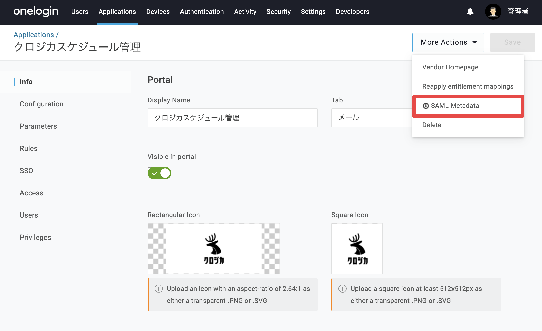Expand the More Actions dropdown
Screen dimensions: 542x331
(x=448, y=42)
